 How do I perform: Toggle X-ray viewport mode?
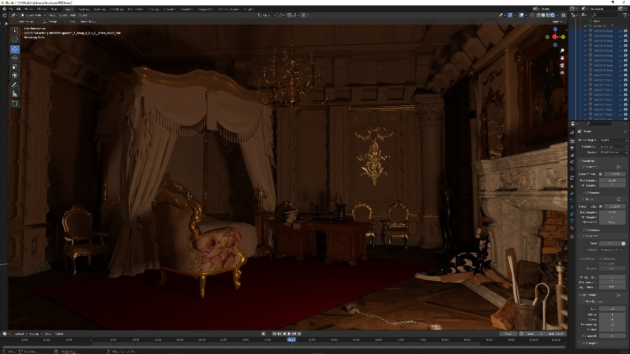532,15
